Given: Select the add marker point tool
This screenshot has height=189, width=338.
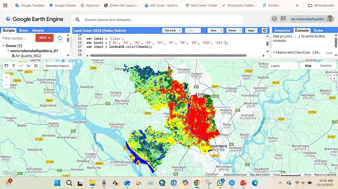Looking at the screenshot, I should [14, 65].
